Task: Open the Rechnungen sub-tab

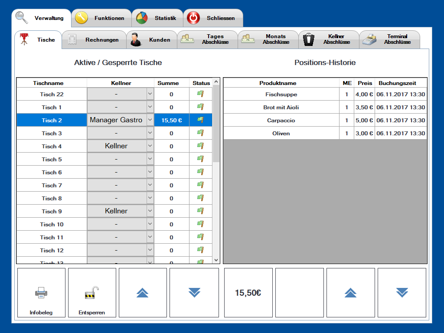Action: point(94,40)
